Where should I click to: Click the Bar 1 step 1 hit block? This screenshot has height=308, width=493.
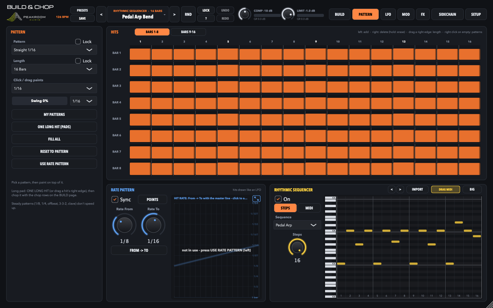[x=140, y=54]
